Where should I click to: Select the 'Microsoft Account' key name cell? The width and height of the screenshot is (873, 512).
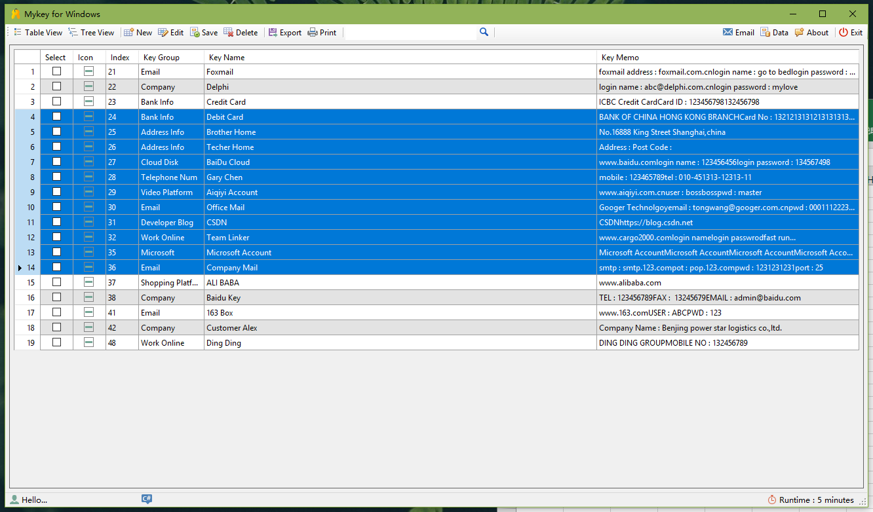pyautogui.click(x=400, y=252)
